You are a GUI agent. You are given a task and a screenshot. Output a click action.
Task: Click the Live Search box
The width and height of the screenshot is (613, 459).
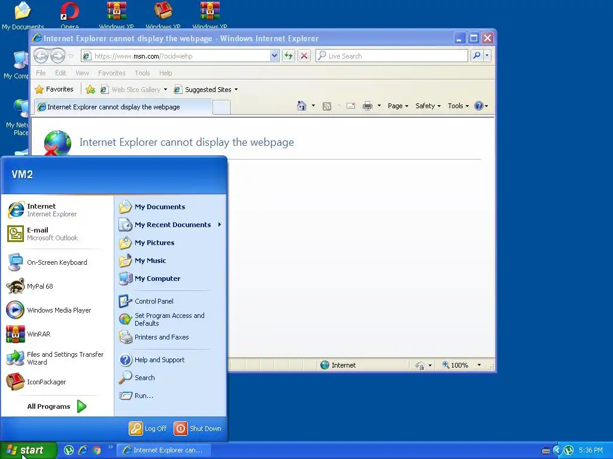[392, 56]
